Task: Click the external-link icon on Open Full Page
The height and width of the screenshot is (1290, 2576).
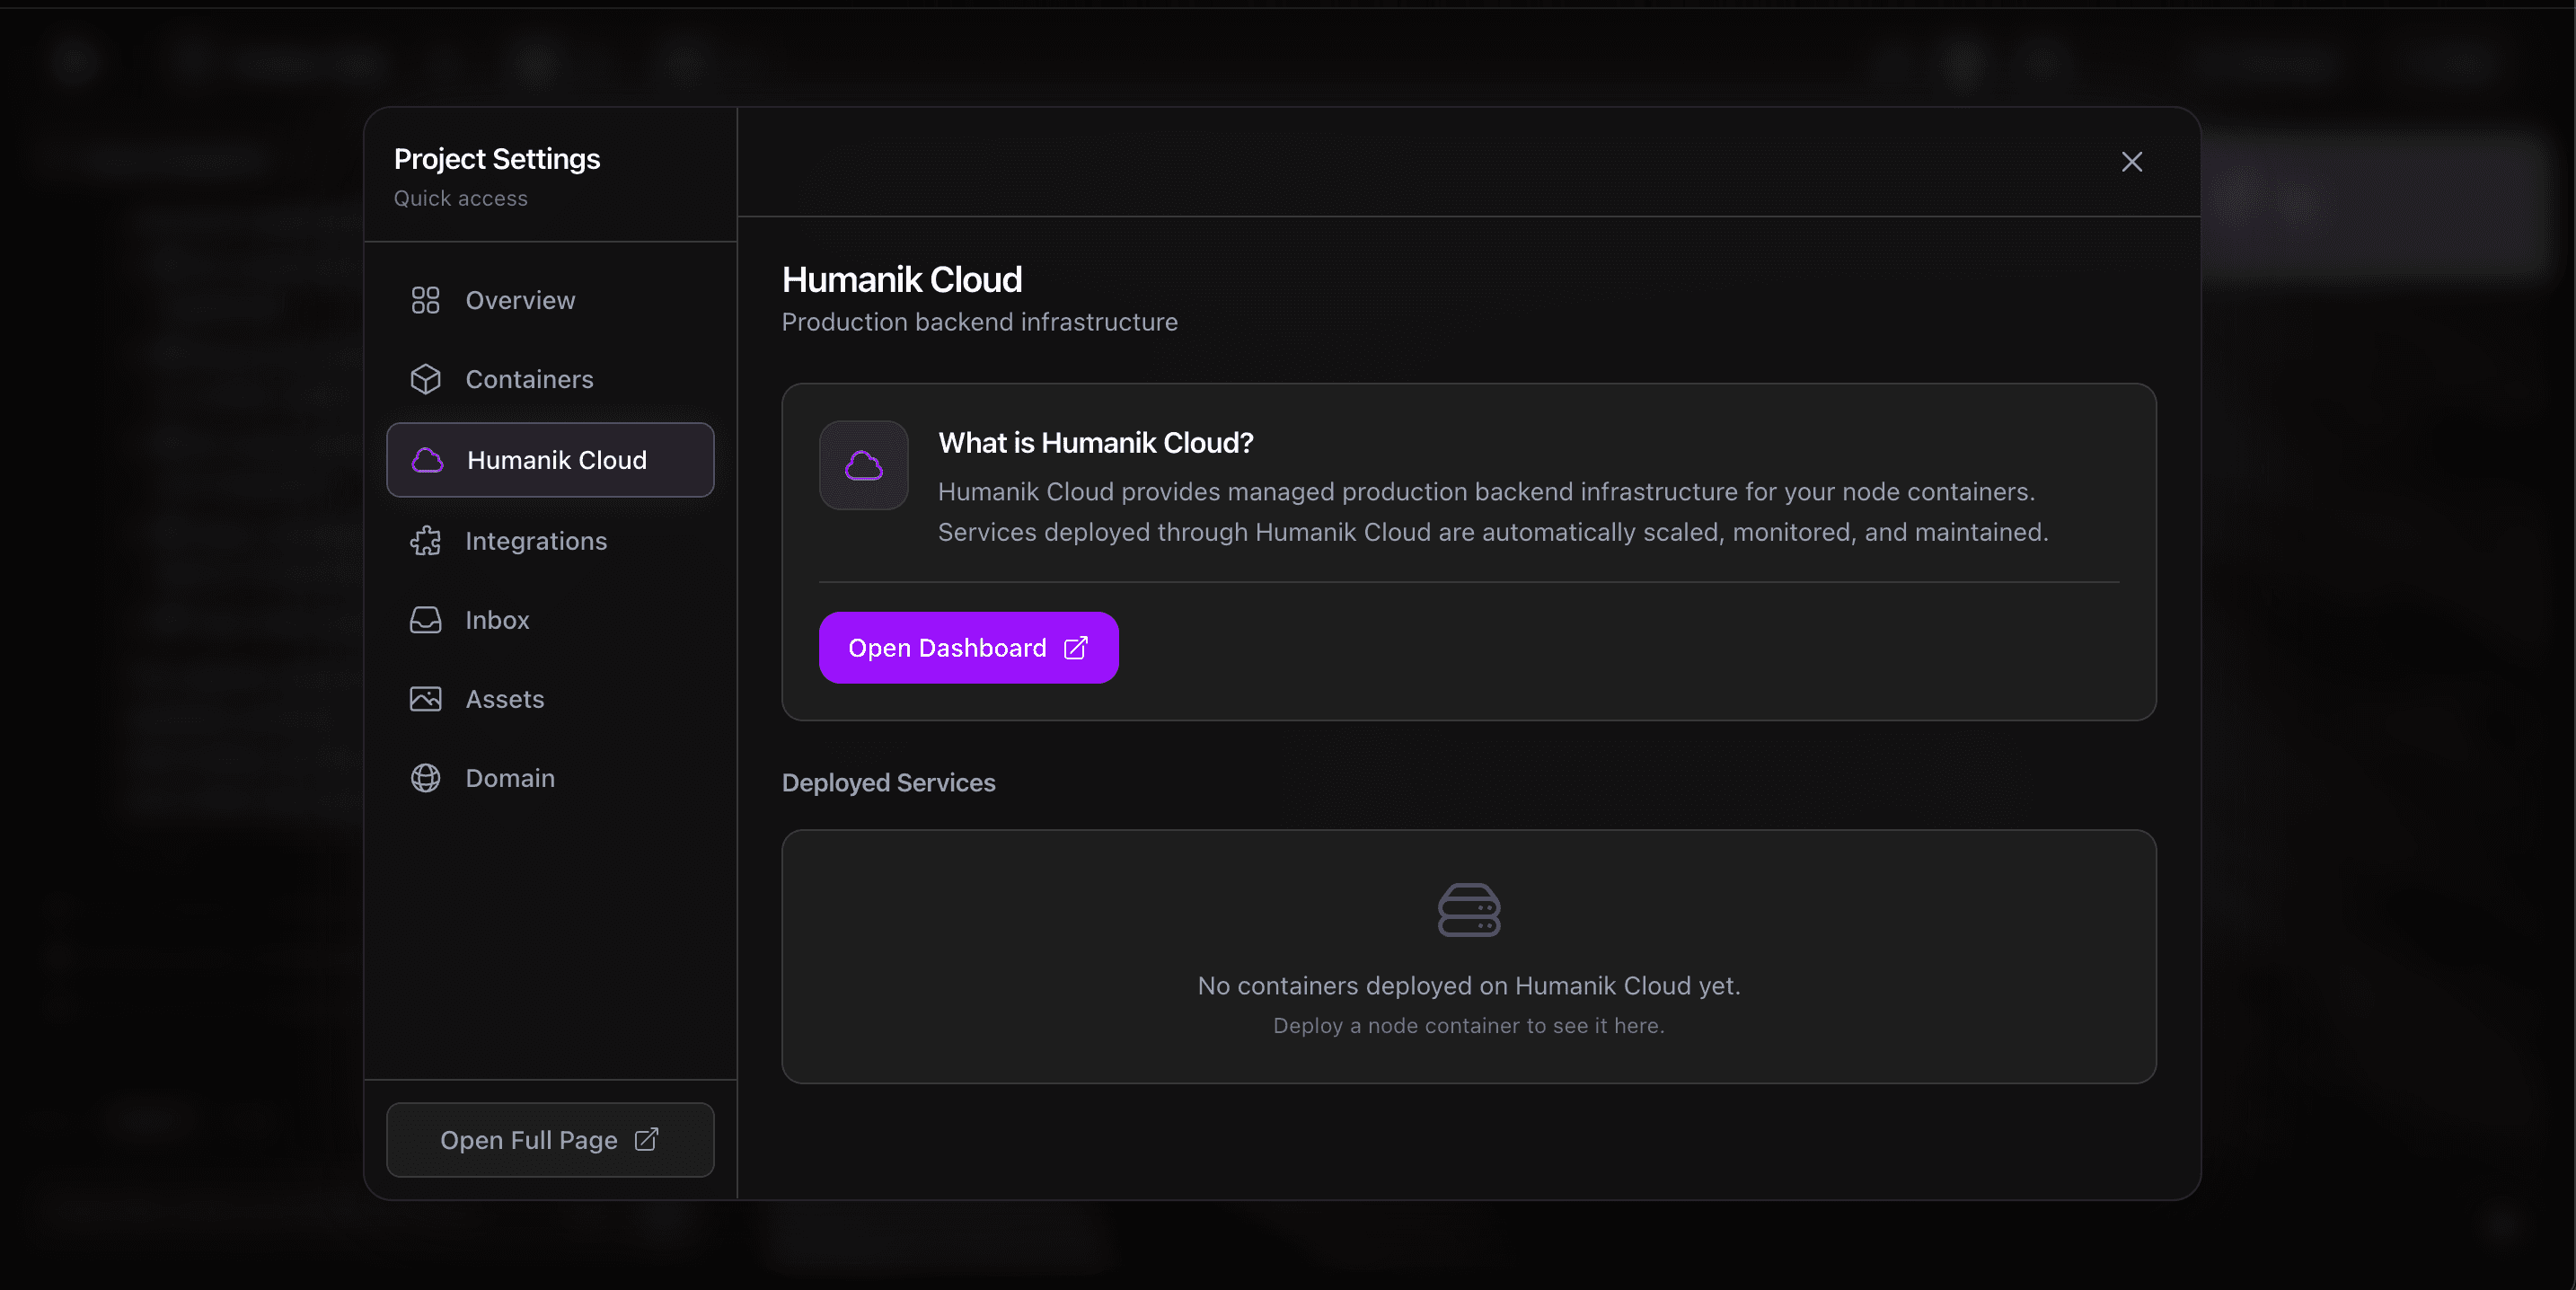Action: 646,1139
